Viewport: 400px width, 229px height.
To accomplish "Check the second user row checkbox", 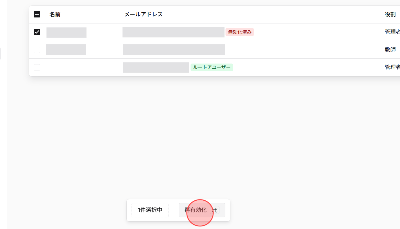I will [x=37, y=50].
